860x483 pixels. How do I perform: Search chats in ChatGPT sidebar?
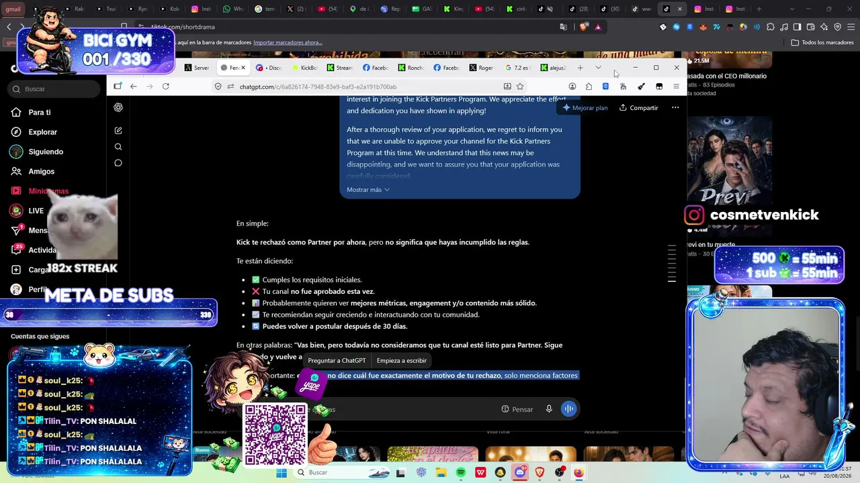coord(118,147)
